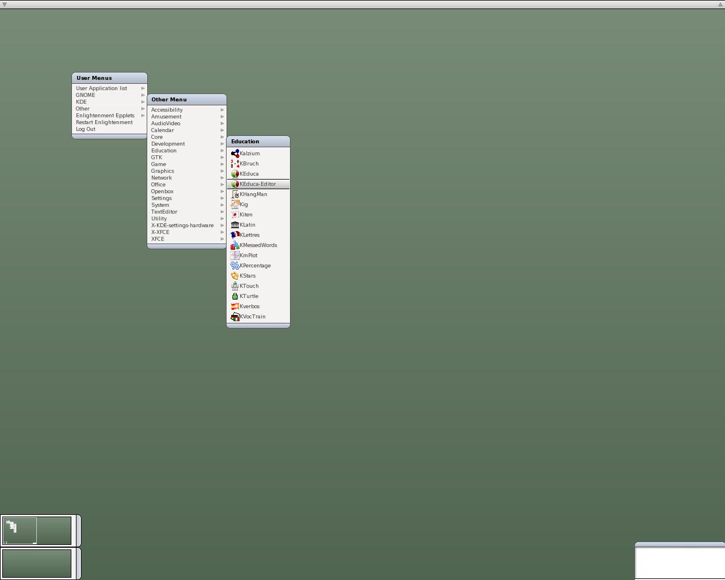
Task: Expand the Enlightenment Epplets submenu arrow
Action: coord(143,116)
